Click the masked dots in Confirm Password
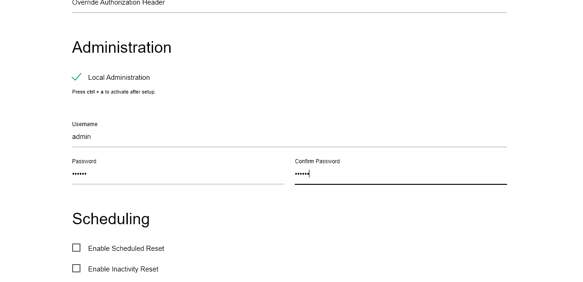The image size is (583, 282). [302, 174]
